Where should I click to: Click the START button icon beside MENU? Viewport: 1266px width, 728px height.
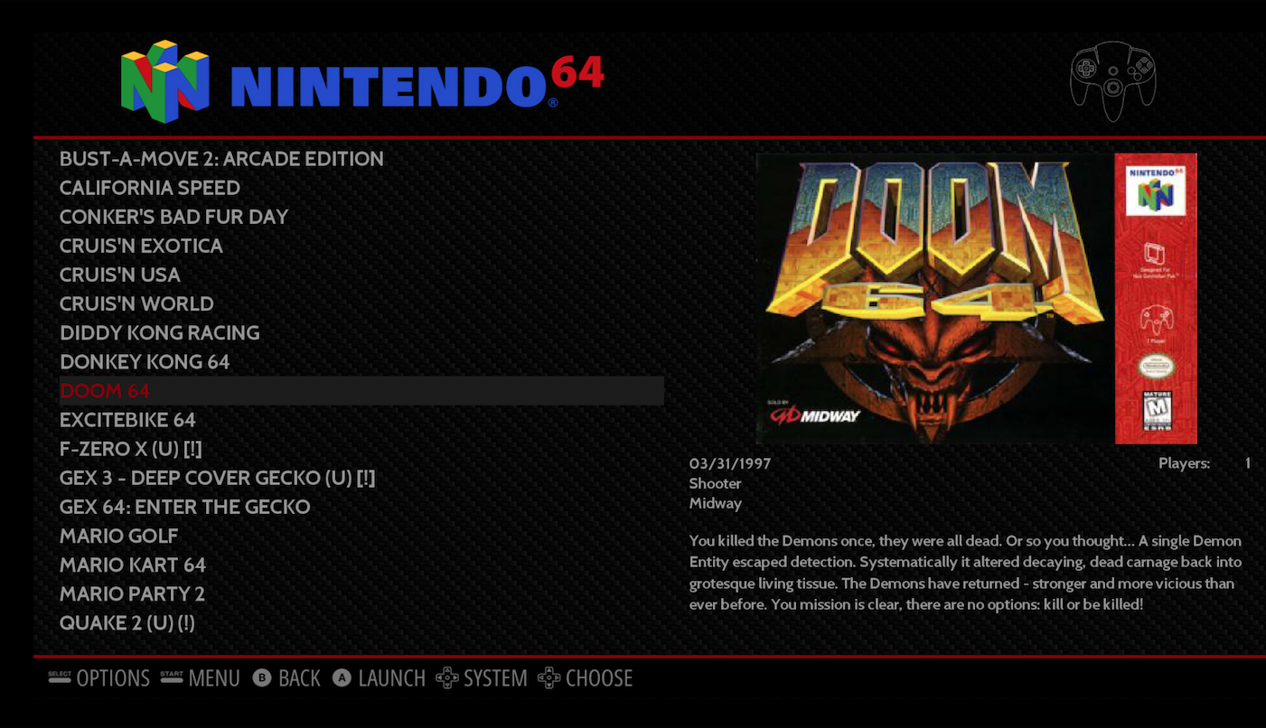[x=172, y=677]
